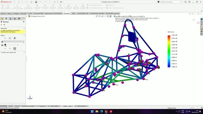Viewport: 203px width, 114px height.
Task: Enable Salvar como arquivo AVI checkbox
Action: pos(1,53)
